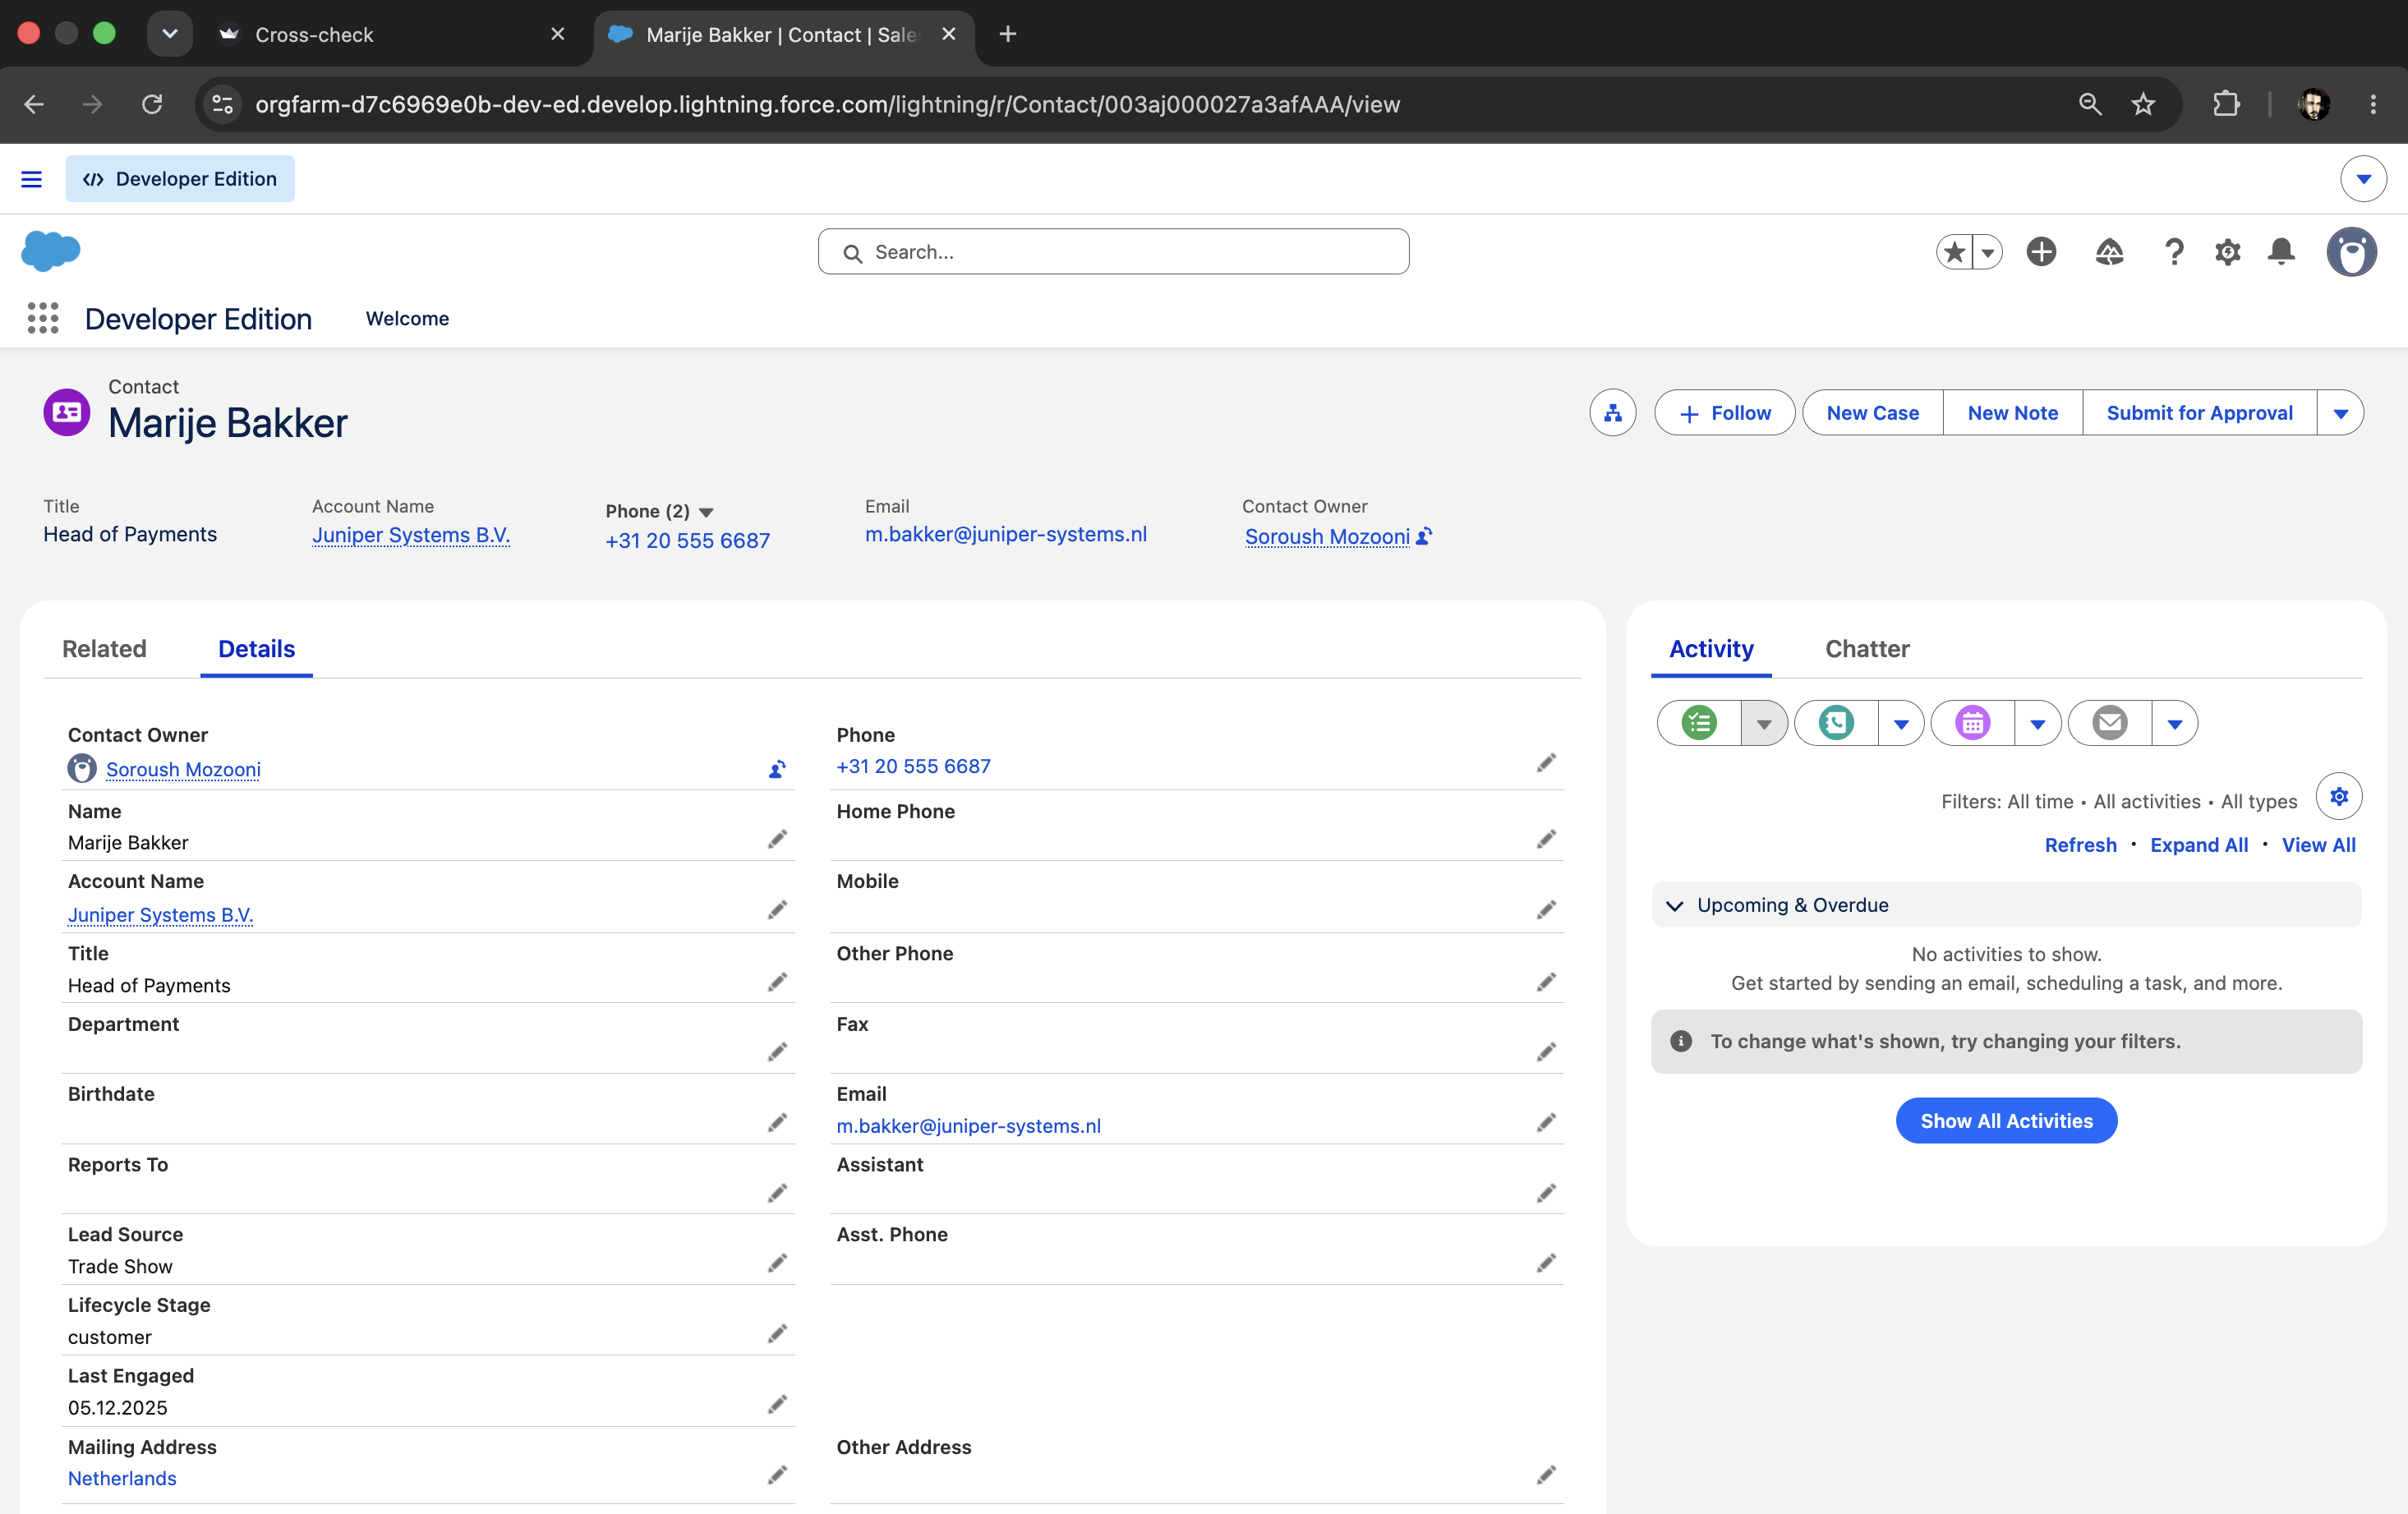Open Chrome Extensions puzzle icon
Image resolution: width=2408 pixels, height=1514 pixels.
coord(2226,104)
